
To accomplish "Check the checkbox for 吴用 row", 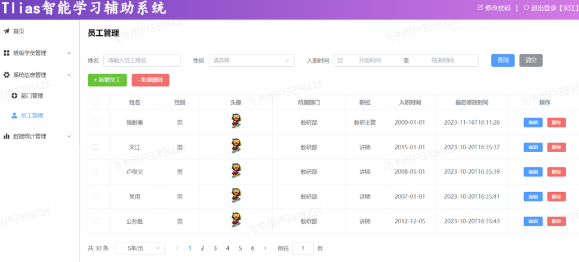I will (x=96, y=196).
